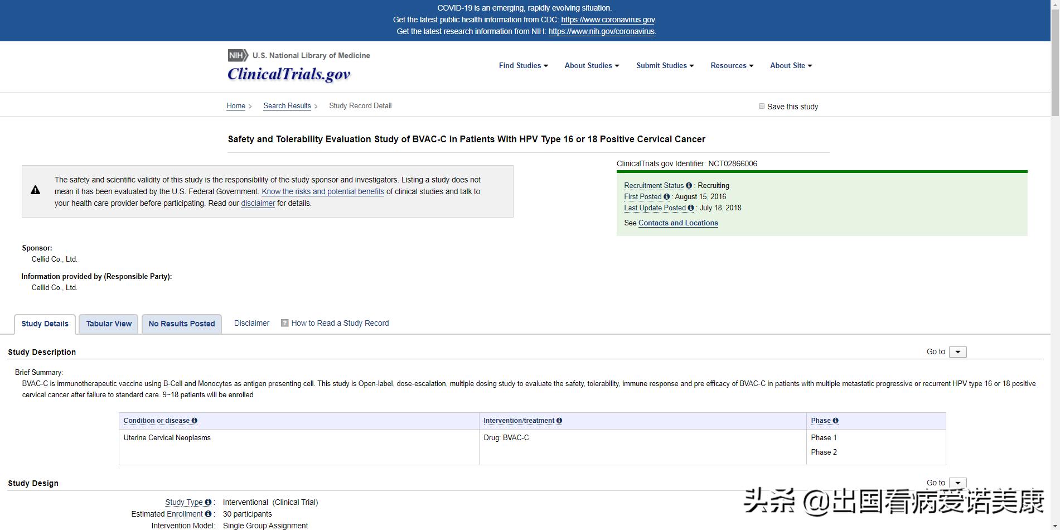Open How to Read a Study Record

click(x=340, y=323)
